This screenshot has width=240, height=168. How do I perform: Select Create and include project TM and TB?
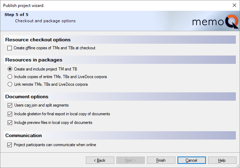(x=10, y=69)
